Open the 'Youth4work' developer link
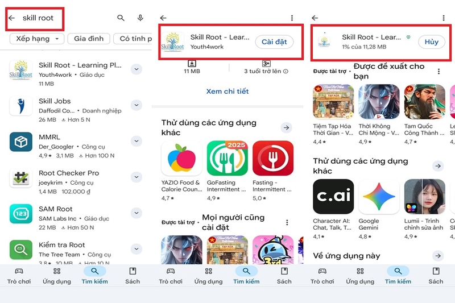 coord(207,47)
